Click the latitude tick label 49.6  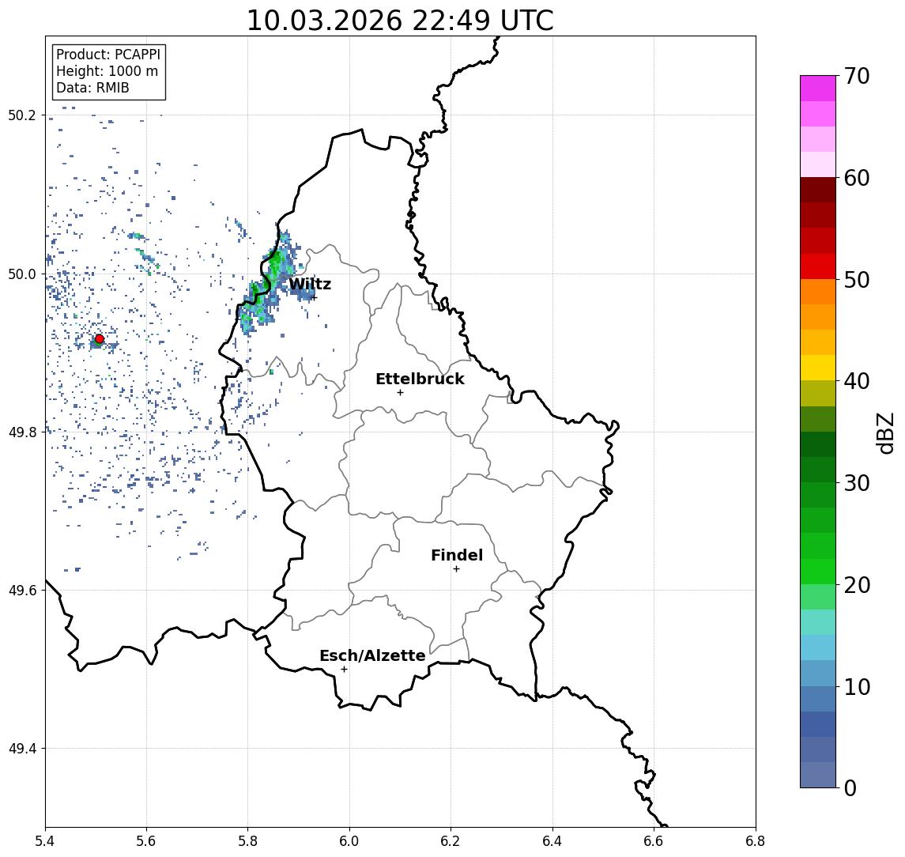22,591
